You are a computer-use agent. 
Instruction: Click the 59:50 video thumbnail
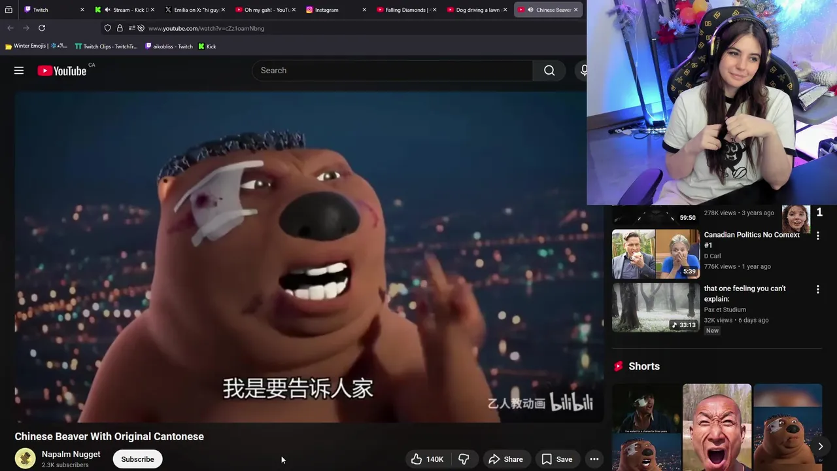656,215
